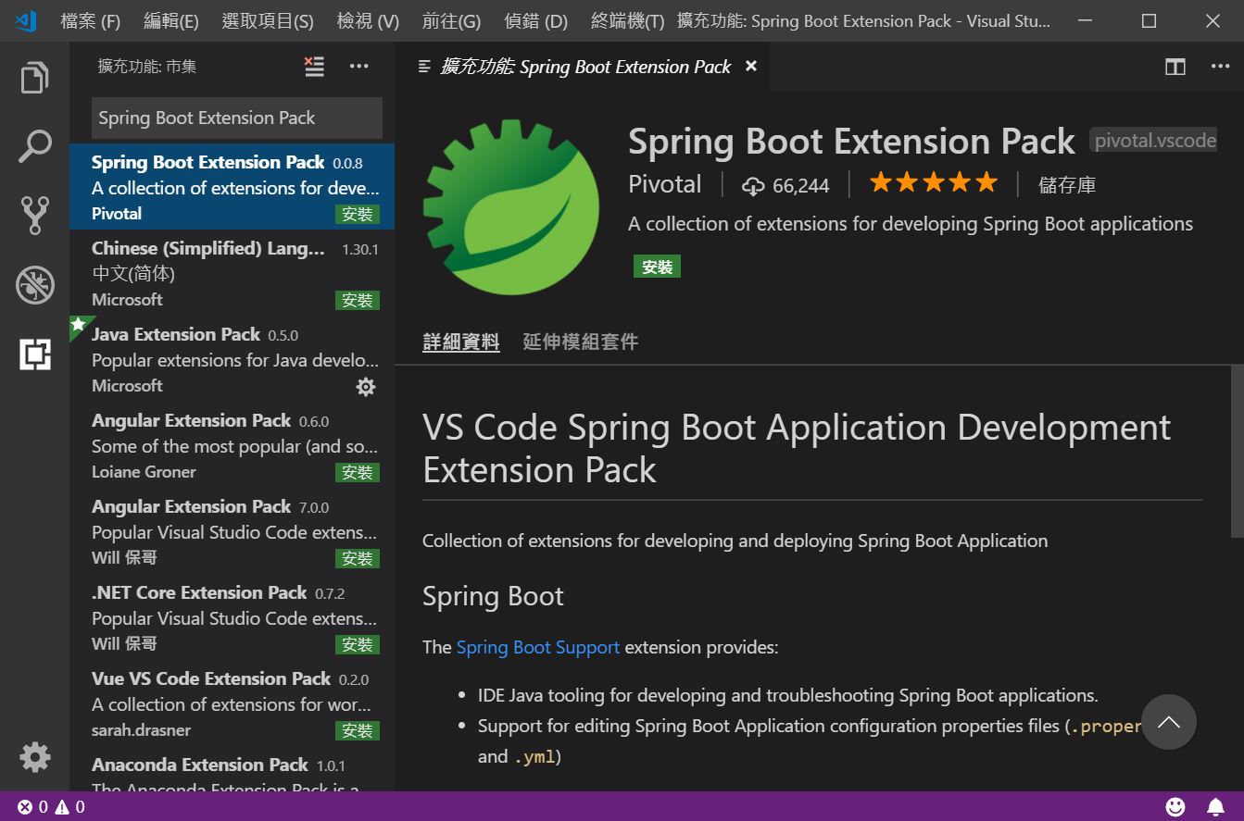Open notifications bell in status bar

tap(1215, 807)
